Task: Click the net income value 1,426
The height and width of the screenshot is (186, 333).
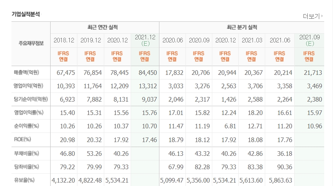Action: pyautogui.click(x=229, y=99)
